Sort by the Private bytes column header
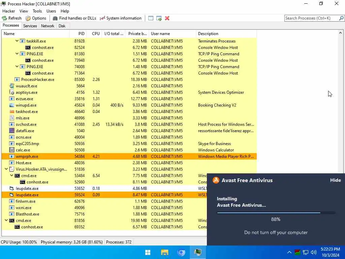Screen dimensions: 345x259 [x=137, y=34]
